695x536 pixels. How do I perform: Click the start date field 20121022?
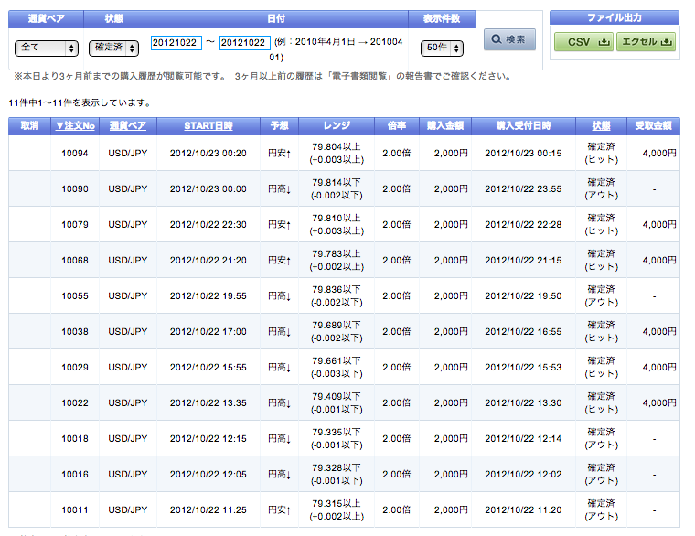tap(176, 43)
